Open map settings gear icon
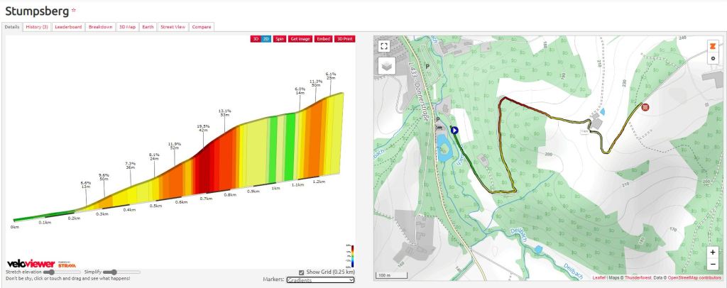 pyautogui.click(x=712, y=57)
